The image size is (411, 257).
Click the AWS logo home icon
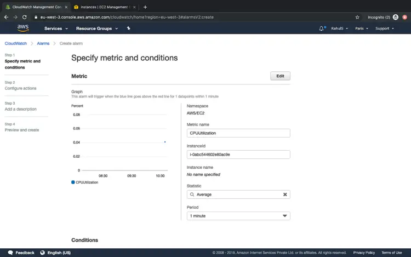click(x=22, y=28)
